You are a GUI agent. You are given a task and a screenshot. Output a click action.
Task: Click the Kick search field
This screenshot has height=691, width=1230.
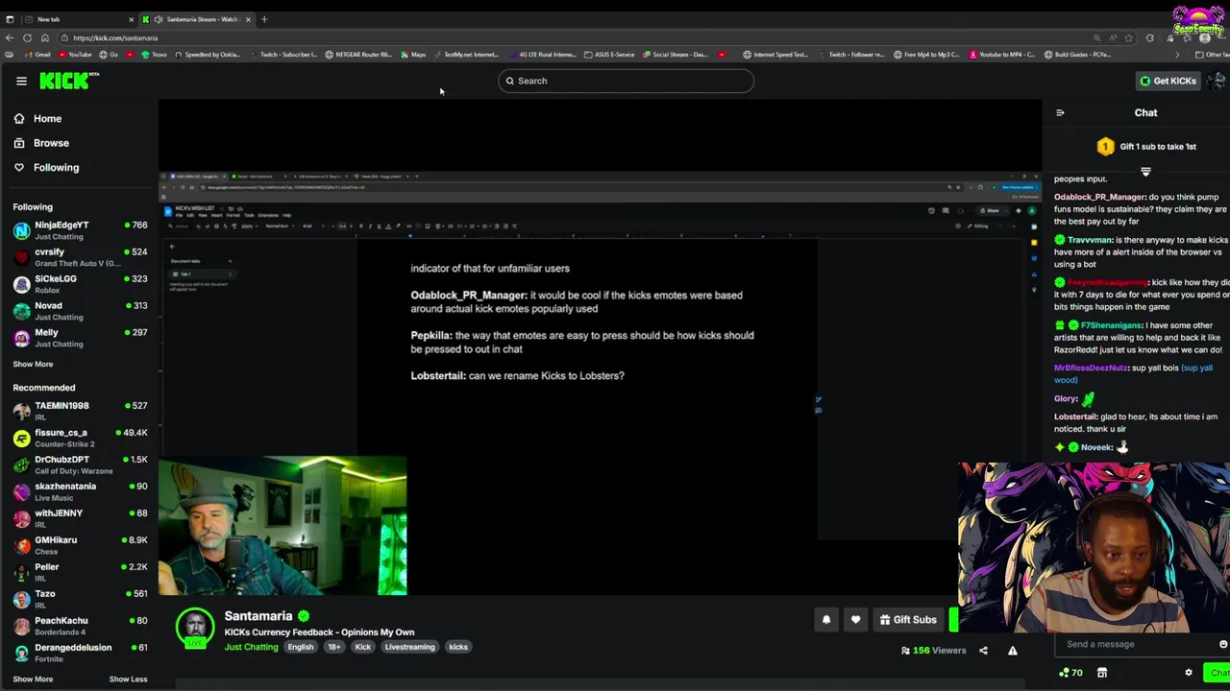click(x=626, y=81)
